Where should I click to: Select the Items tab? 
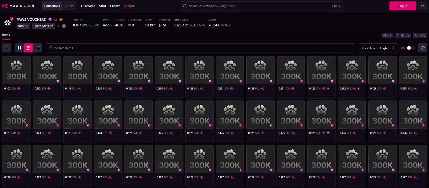tap(6, 35)
